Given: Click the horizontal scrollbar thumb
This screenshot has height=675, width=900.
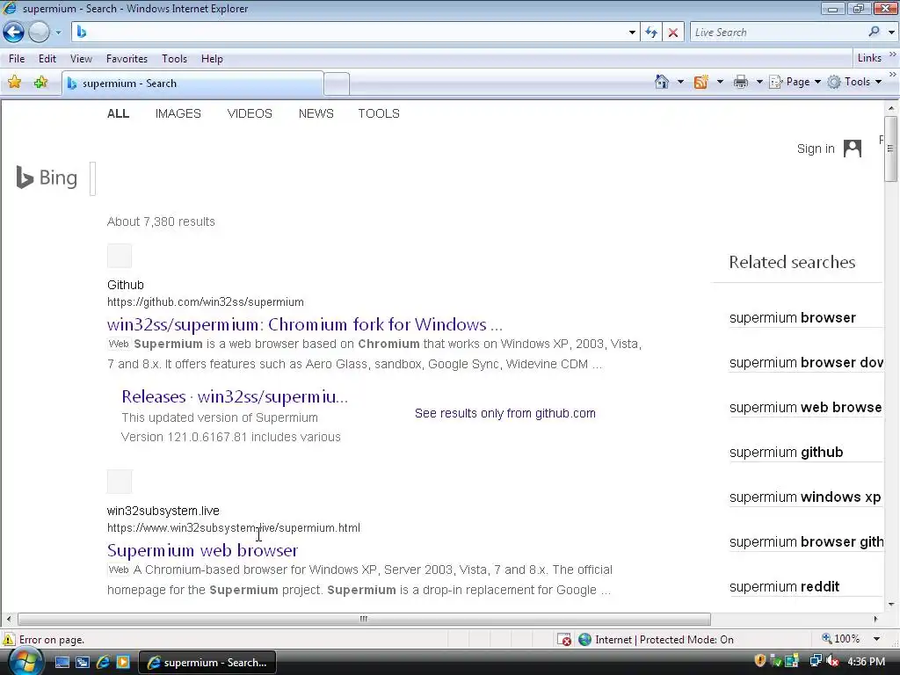Looking at the screenshot, I should click(x=364, y=619).
